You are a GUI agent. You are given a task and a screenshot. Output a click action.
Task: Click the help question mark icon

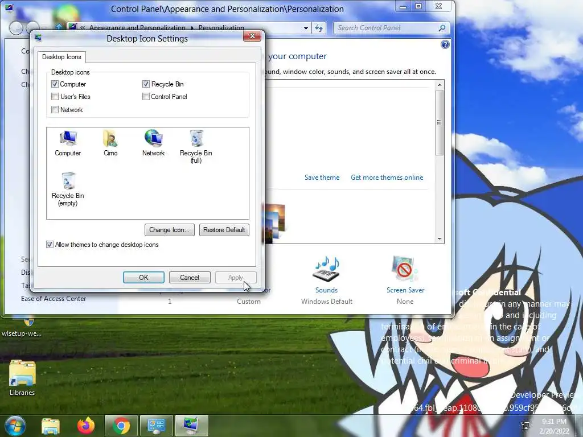445,44
